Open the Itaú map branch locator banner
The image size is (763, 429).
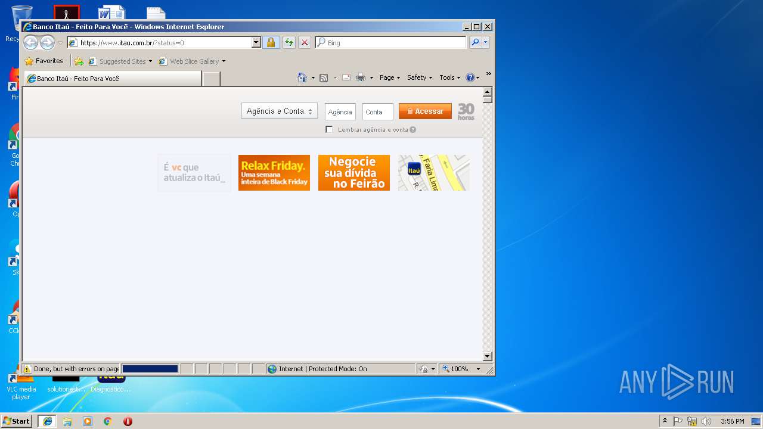click(x=434, y=173)
